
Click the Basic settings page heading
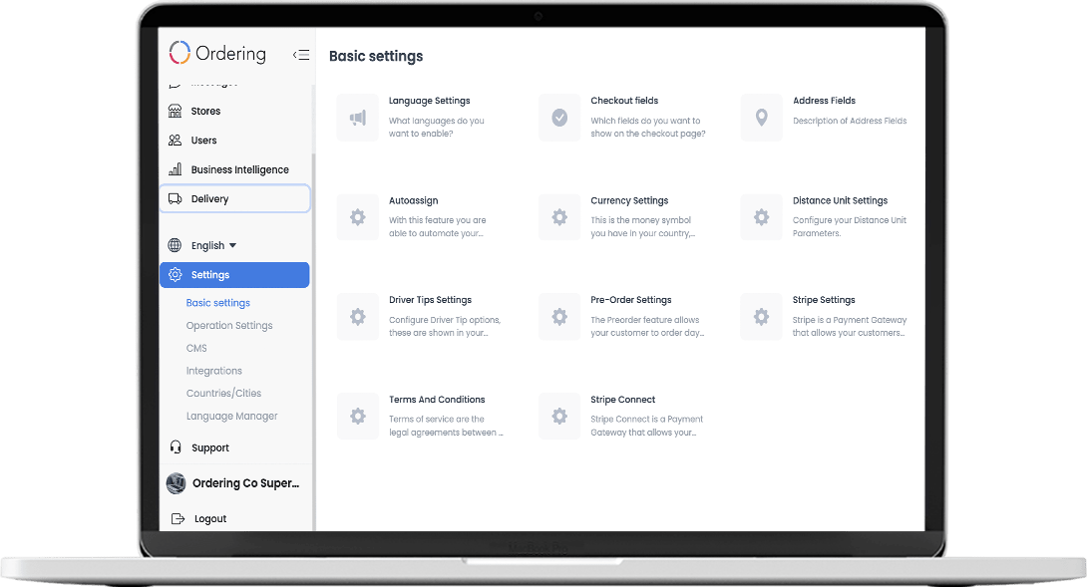pos(376,56)
